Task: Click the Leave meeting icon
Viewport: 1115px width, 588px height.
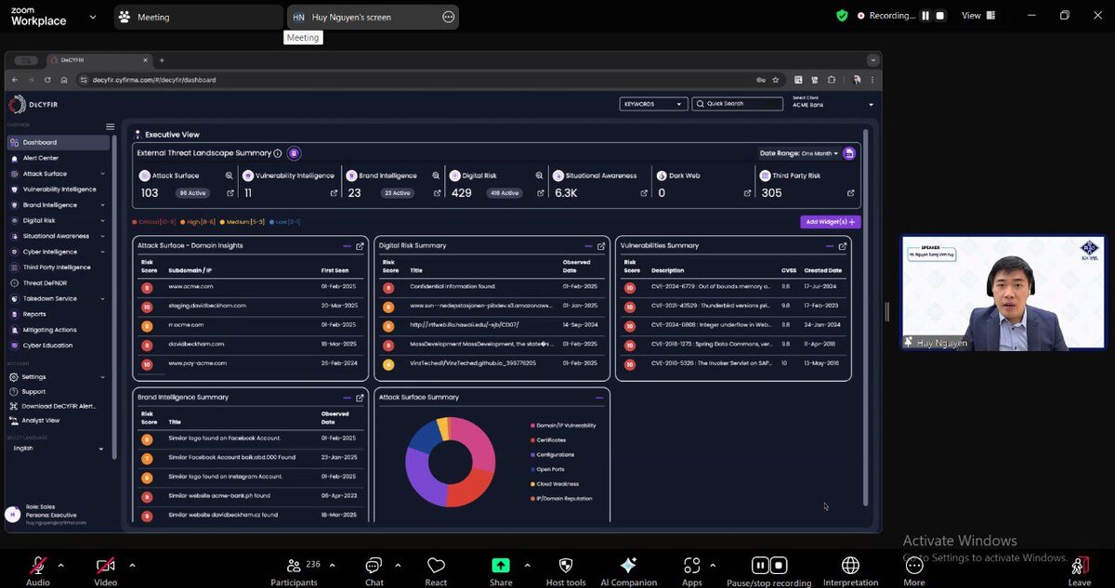Action: coord(1080,566)
